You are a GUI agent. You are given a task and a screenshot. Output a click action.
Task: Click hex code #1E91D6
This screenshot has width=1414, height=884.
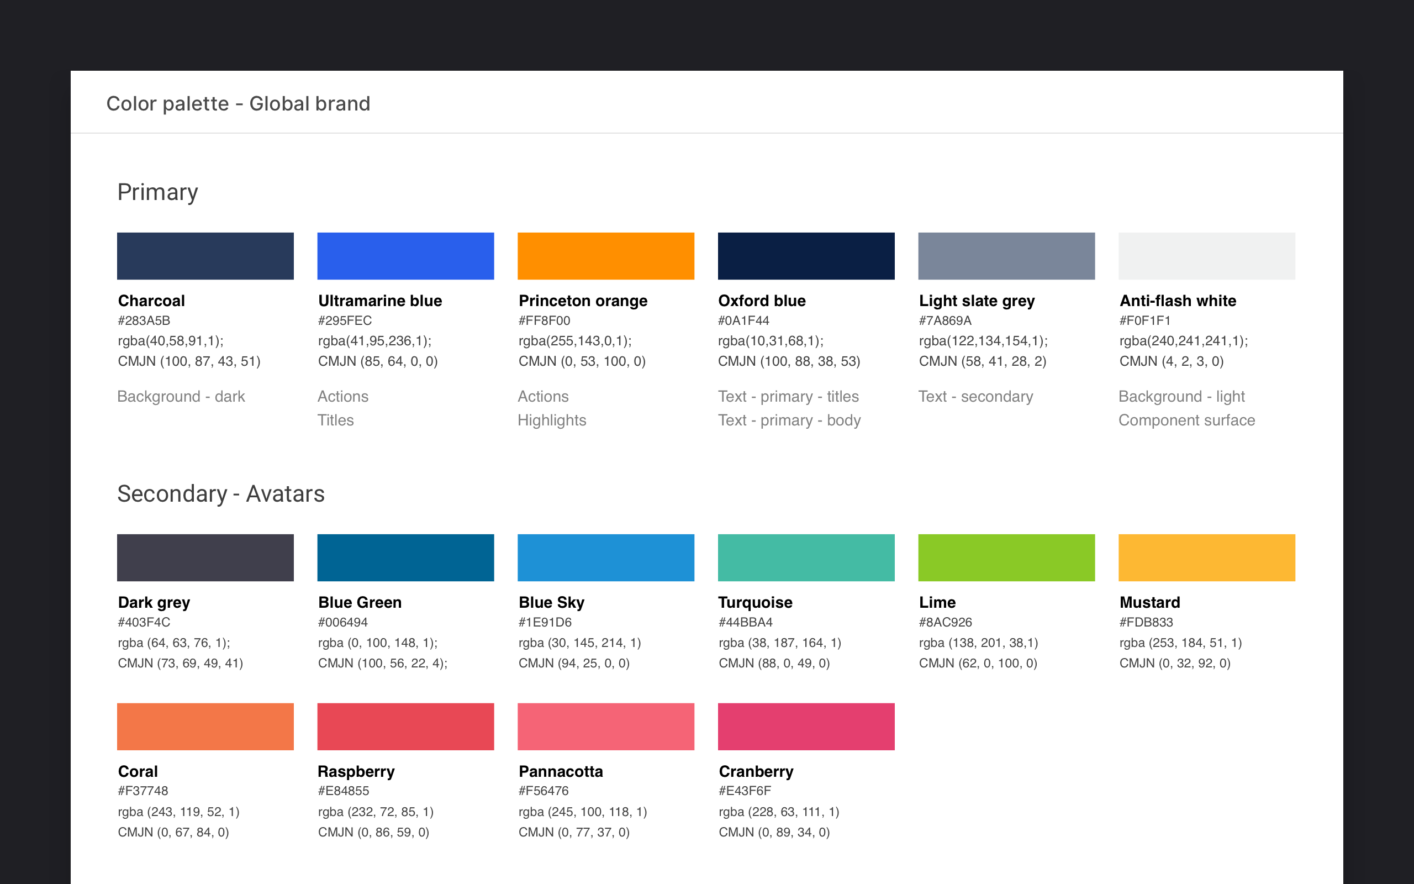pos(545,622)
